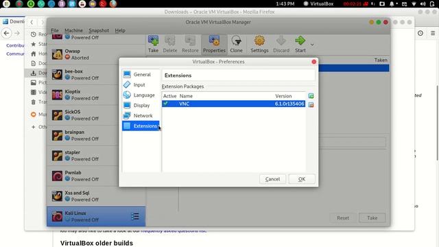This screenshot has height=247, width=439.
Task: Select Input preferences category
Action: (141, 84)
